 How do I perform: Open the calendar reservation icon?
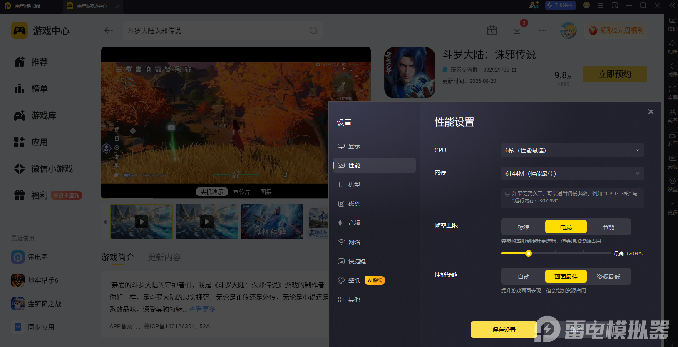tap(492, 30)
